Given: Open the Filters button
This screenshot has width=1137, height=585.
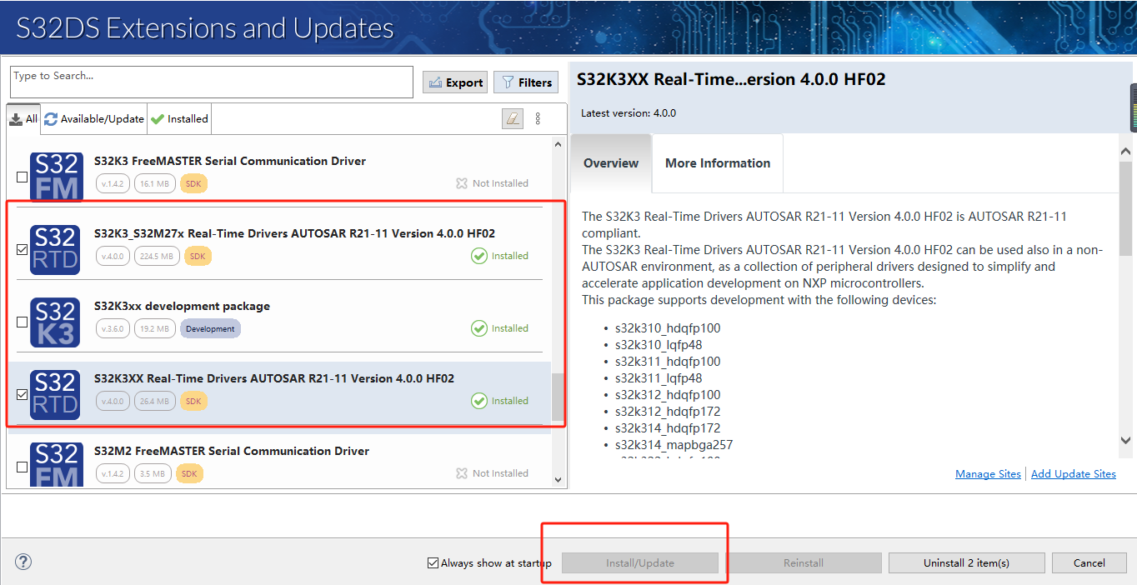Looking at the screenshot, I should pyautogui.click(x=526, y=82).
